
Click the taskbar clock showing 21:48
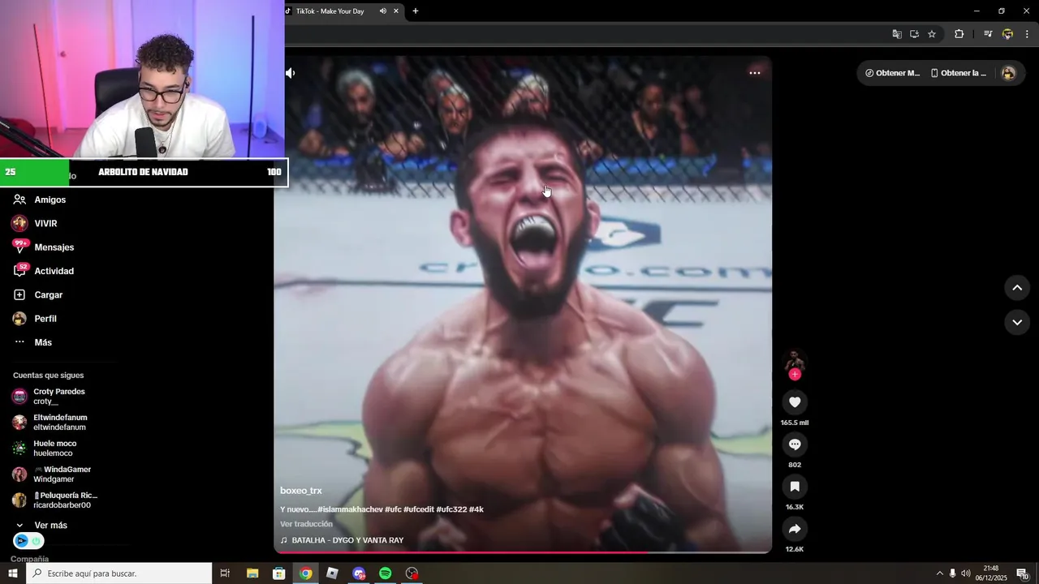coord(991,573)
